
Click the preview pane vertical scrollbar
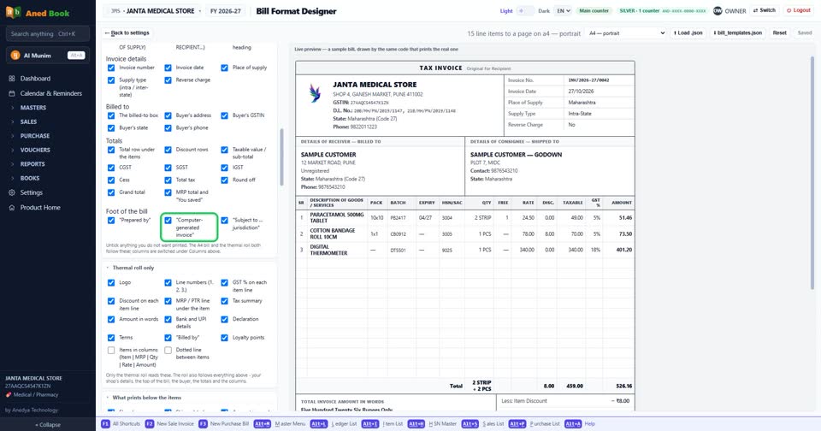[x=812, y=173]
